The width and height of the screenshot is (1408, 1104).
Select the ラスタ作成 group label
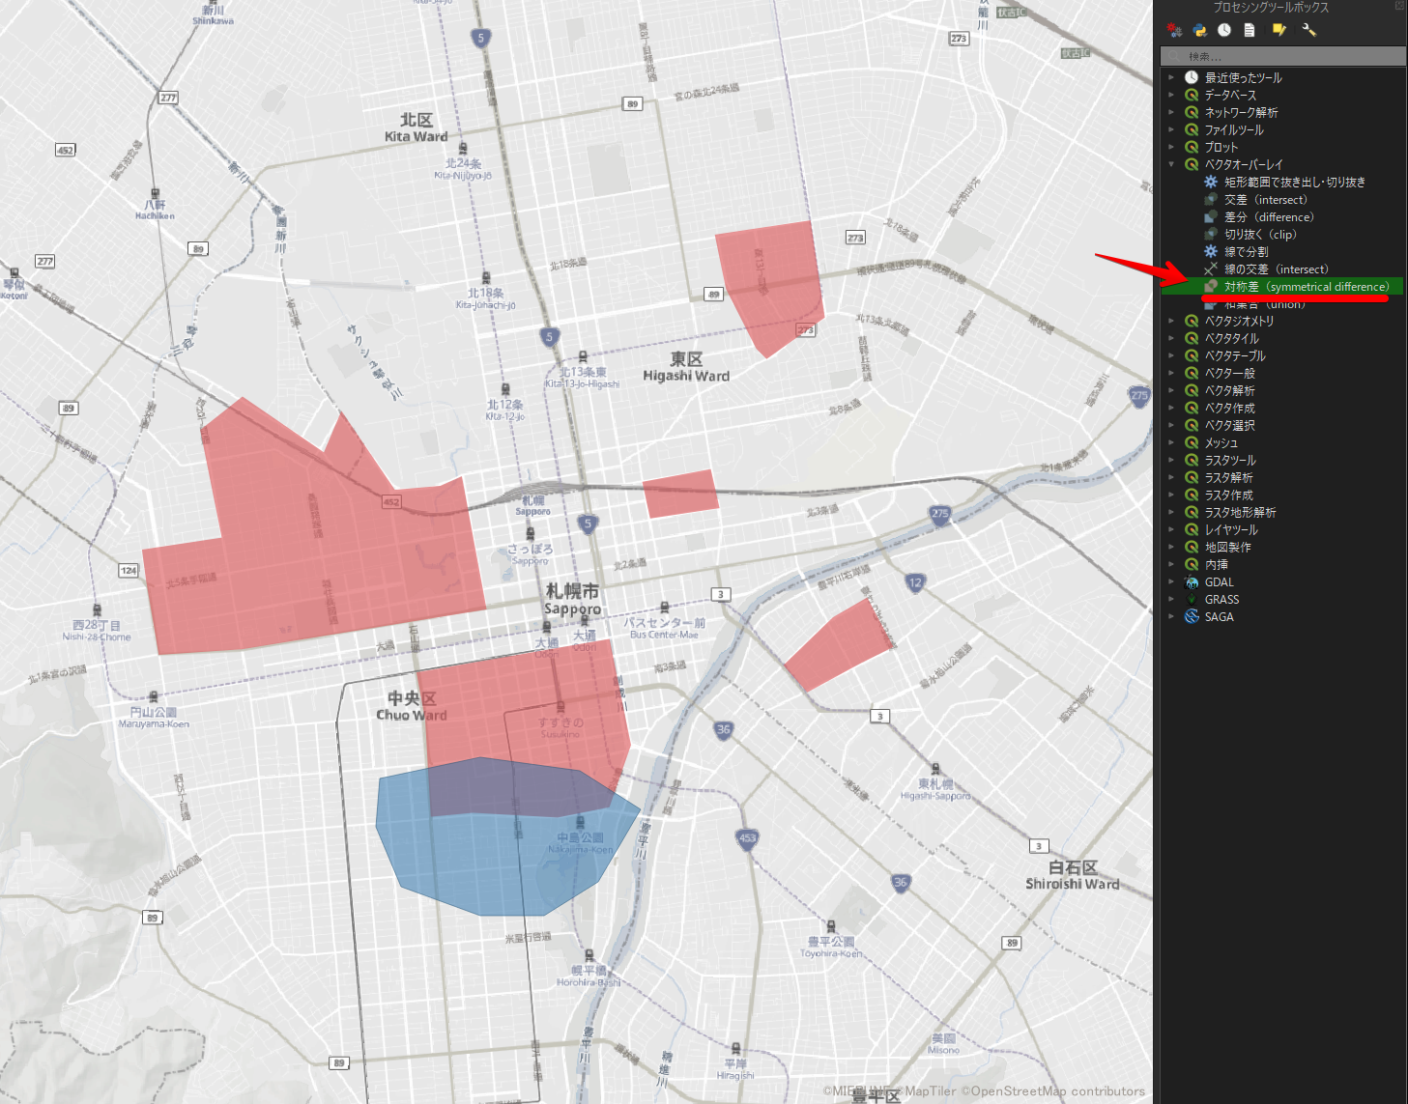tap(1229, 495)
